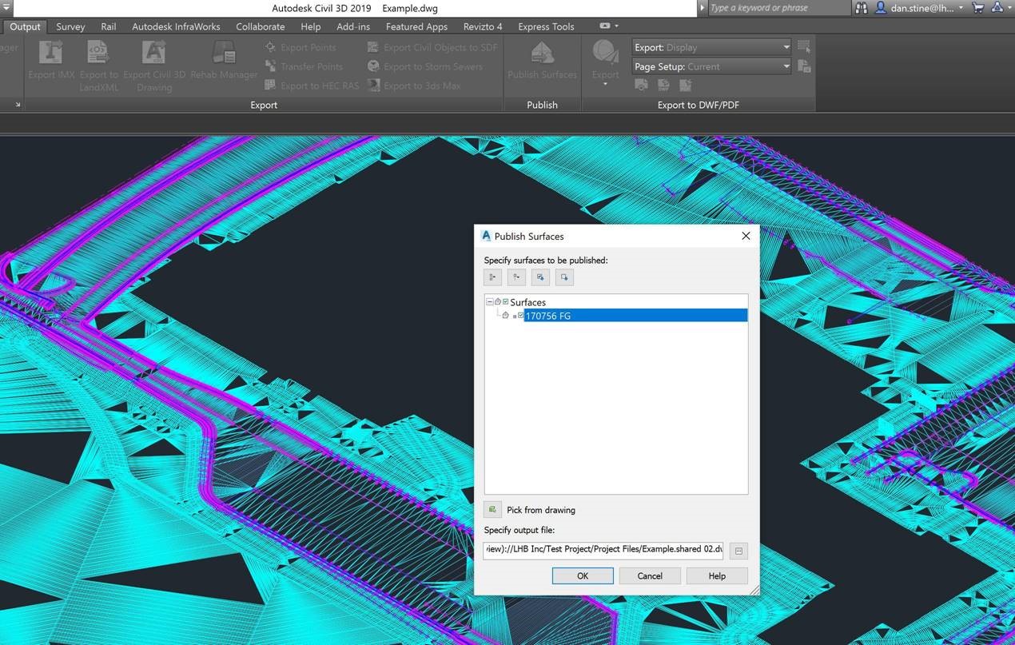Click the Transfer Points icon
1015x645 pixels.
point(271,66)
